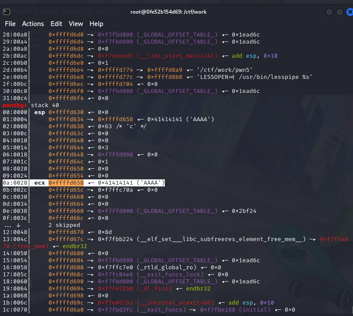The height and width of the screenshot is (316, 353).
Task: Click the esp register label at offset 0000
Action: (40, 112)
